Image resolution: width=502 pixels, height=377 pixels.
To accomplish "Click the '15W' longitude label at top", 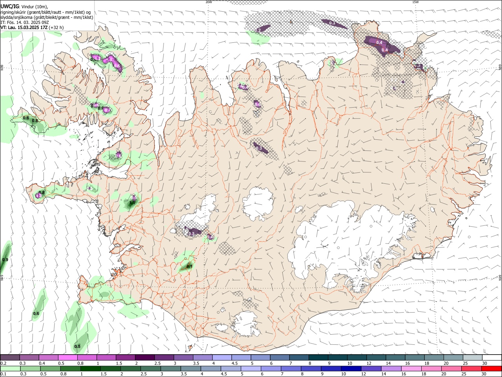I will pyautogui.click(x=415, y=2).
